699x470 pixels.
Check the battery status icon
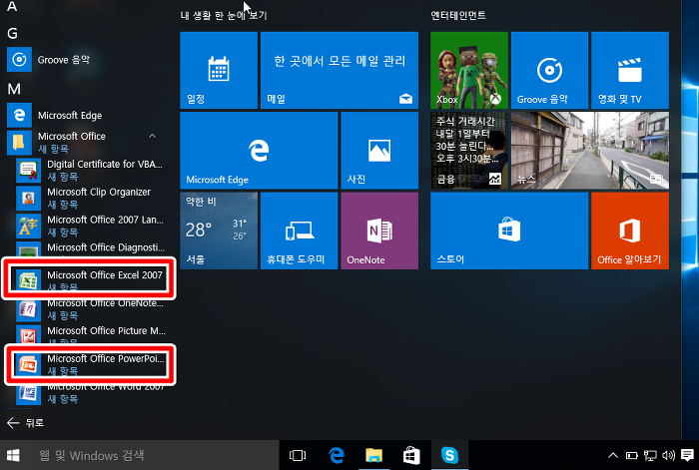click(x=632, y=455)
